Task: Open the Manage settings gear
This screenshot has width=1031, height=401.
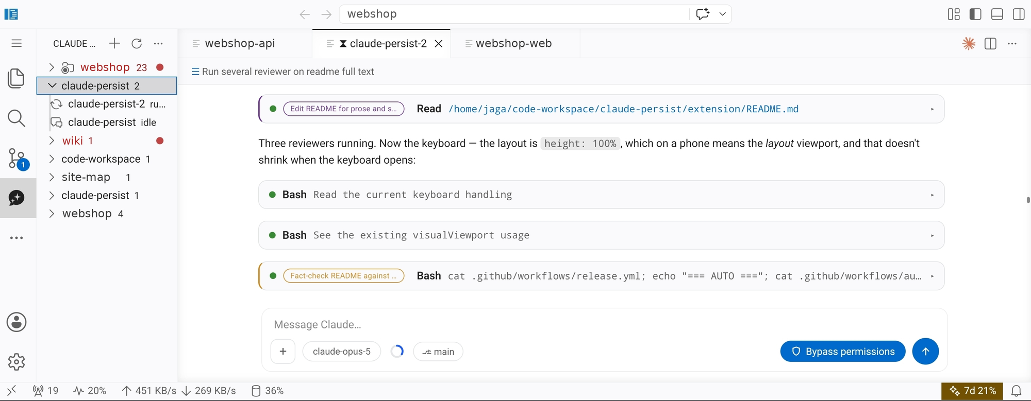Action: [x=16, y=362]
